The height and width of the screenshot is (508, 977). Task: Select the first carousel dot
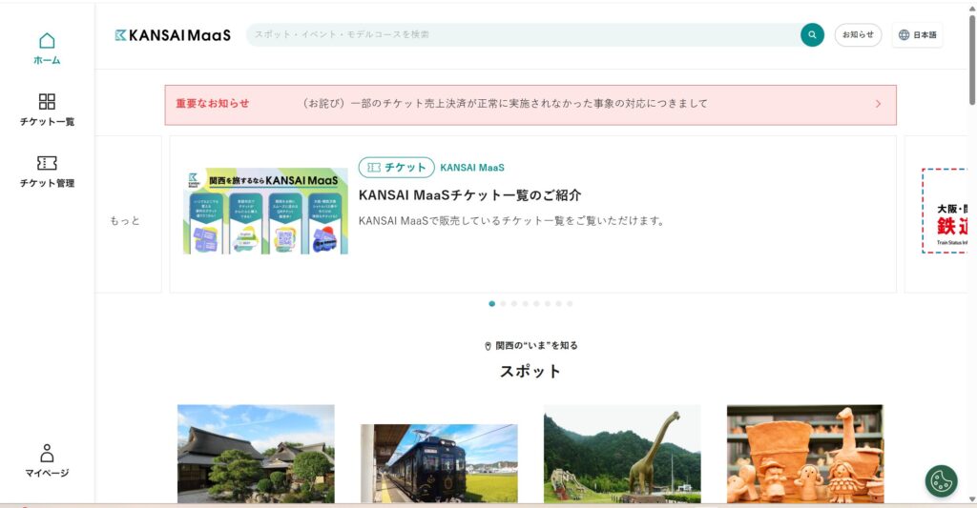pyautogui.click(x=491, y=304)
